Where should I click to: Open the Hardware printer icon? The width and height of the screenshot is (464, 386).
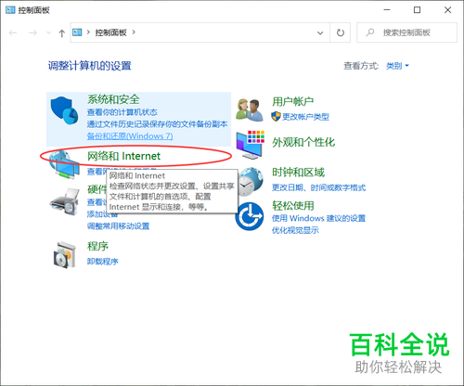point(64,201)
